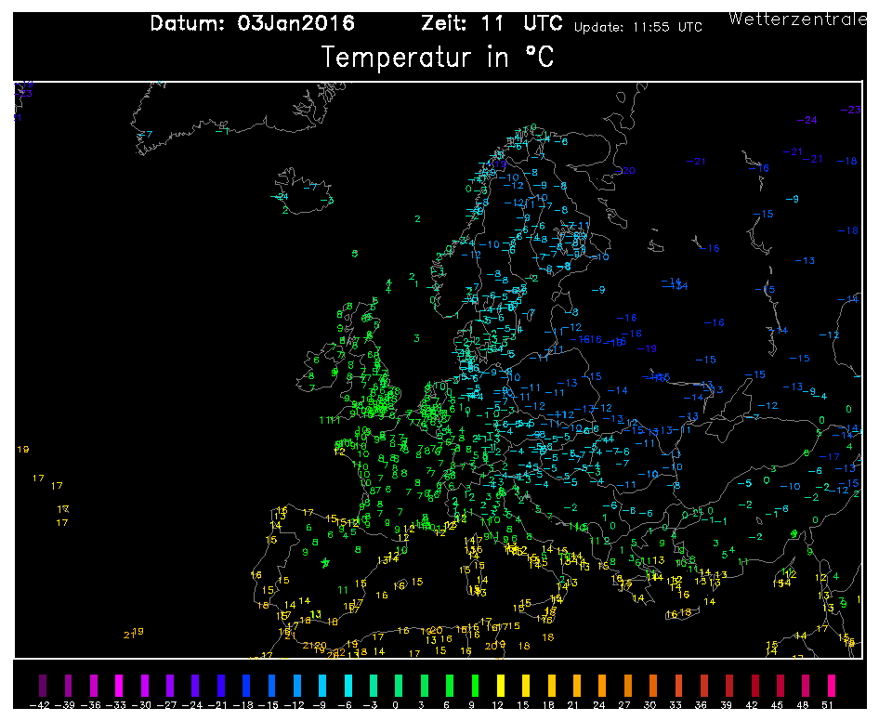This screenshot has width=879, height=721.
Task: Choose the blue -21 legend swatch
Action: click(221, 685)
